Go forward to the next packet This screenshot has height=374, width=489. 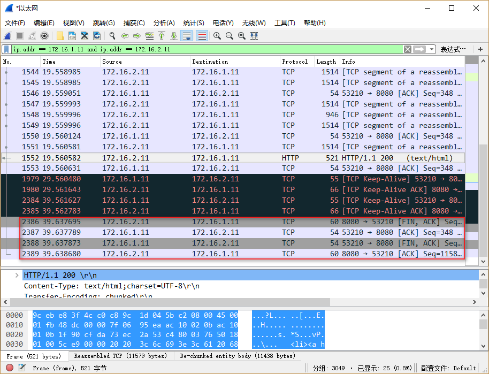(137, 36)
